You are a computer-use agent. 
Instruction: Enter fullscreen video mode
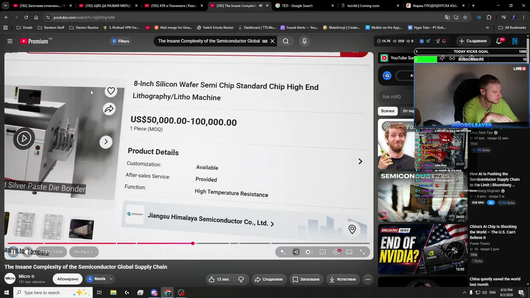[x=362, y=252]
